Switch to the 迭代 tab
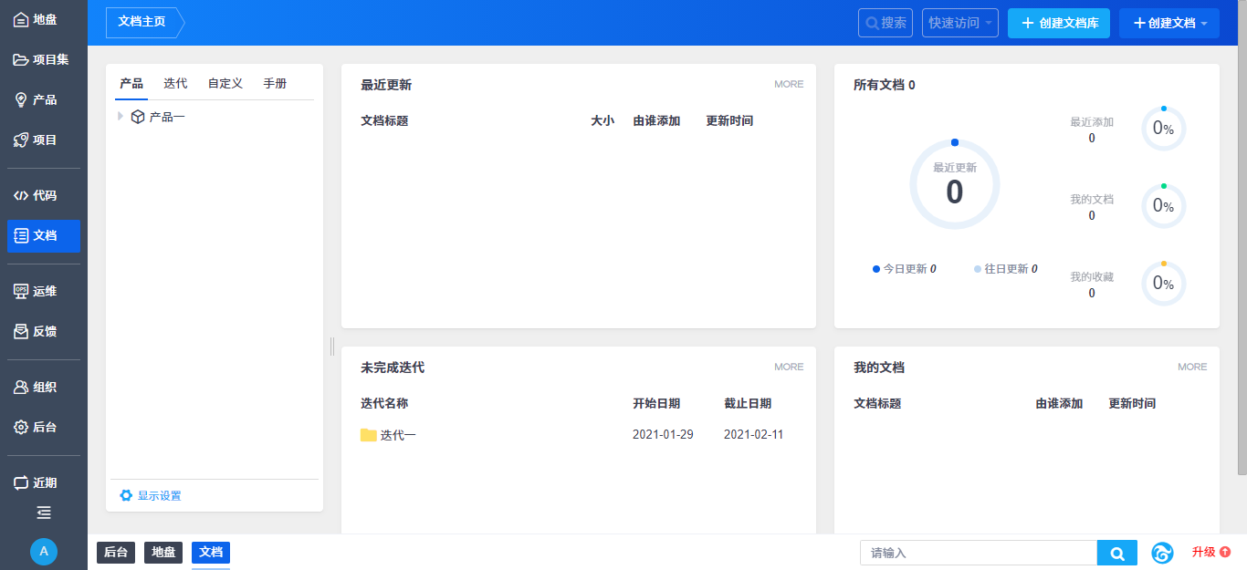Image resolution: width=1247 pixels, height=570 pixels. pyautogui.click(x=175, y=84)
